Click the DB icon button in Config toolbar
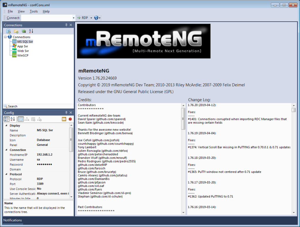 [x=64, y=119]
